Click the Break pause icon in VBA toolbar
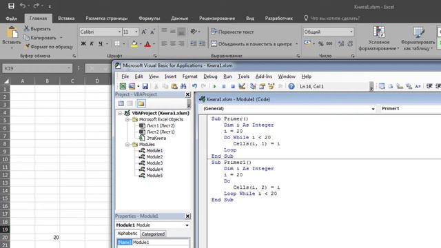Viewport: 441px width, 248px height. [224, 86]
